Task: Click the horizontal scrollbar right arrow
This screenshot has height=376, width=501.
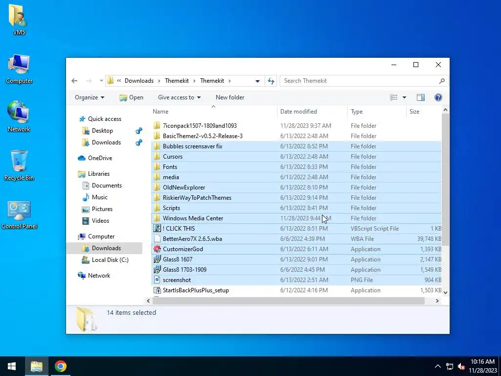Action: click(437, 301)
